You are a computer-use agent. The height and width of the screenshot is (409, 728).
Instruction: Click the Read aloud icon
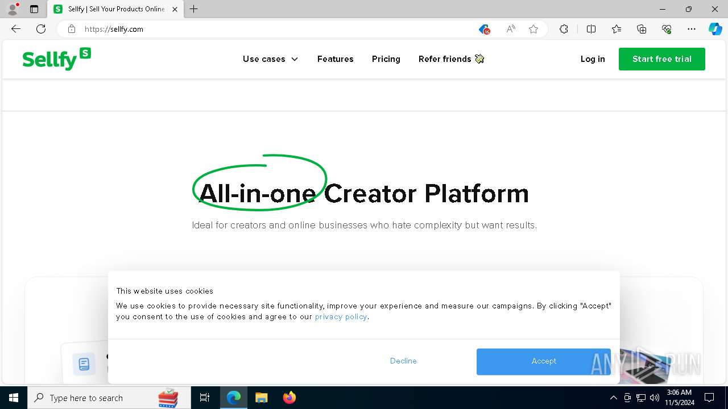511,29
